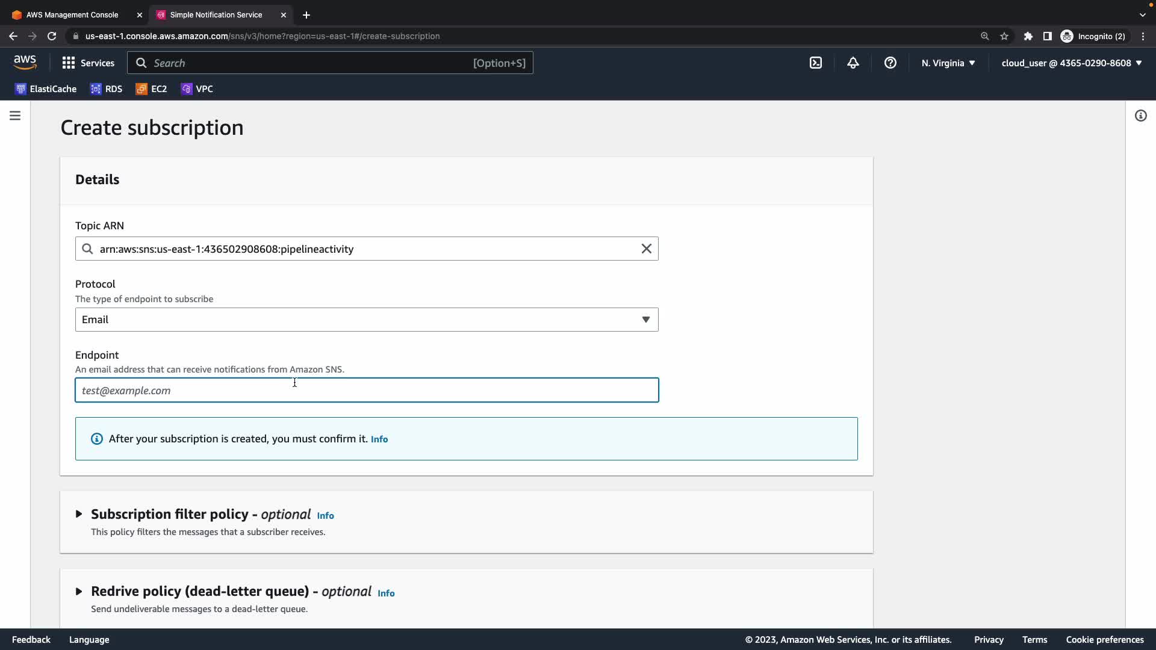This screenshot has width=1156, height=650.
Task: Open the help question mark icon
Action: coord(890,63)
